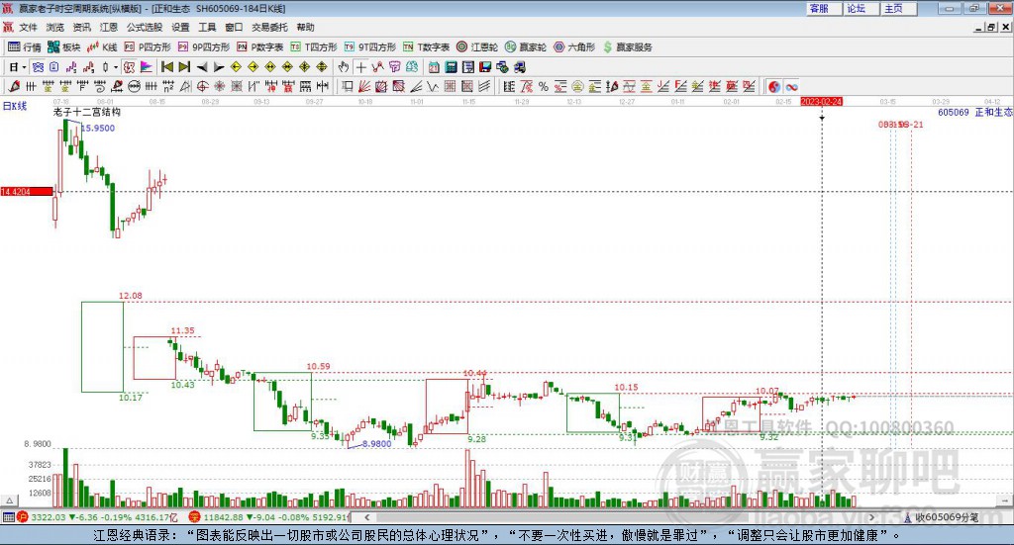This screenshot has width=1014, height=545.
Task: Click the n² square-number lines icon
Action: (168, 86)
